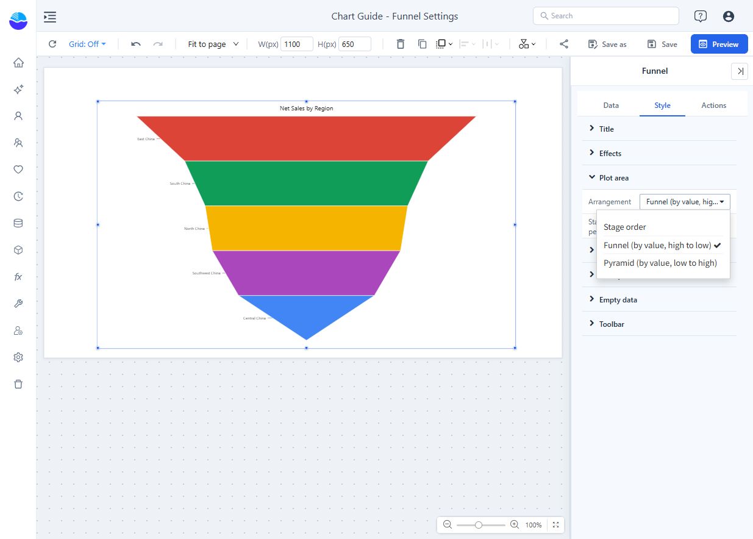The image size is (753, 539).
Task: Open the settings gear sidebar icon
Action: (x=18, y=357)
